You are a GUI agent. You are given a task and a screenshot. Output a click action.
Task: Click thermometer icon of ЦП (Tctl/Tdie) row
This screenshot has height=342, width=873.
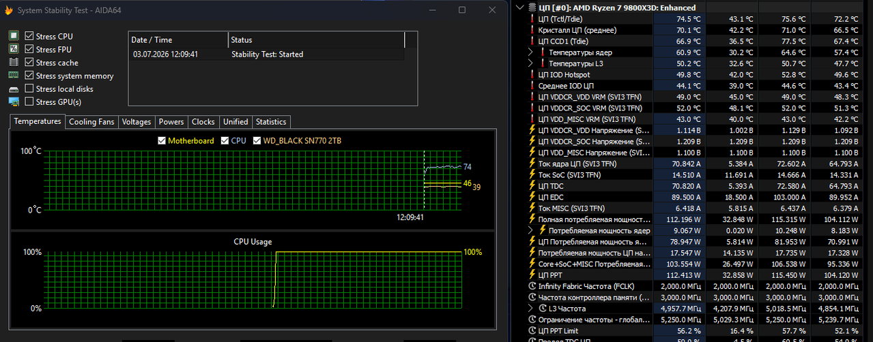pyautogui.click(x=532, y=19)
